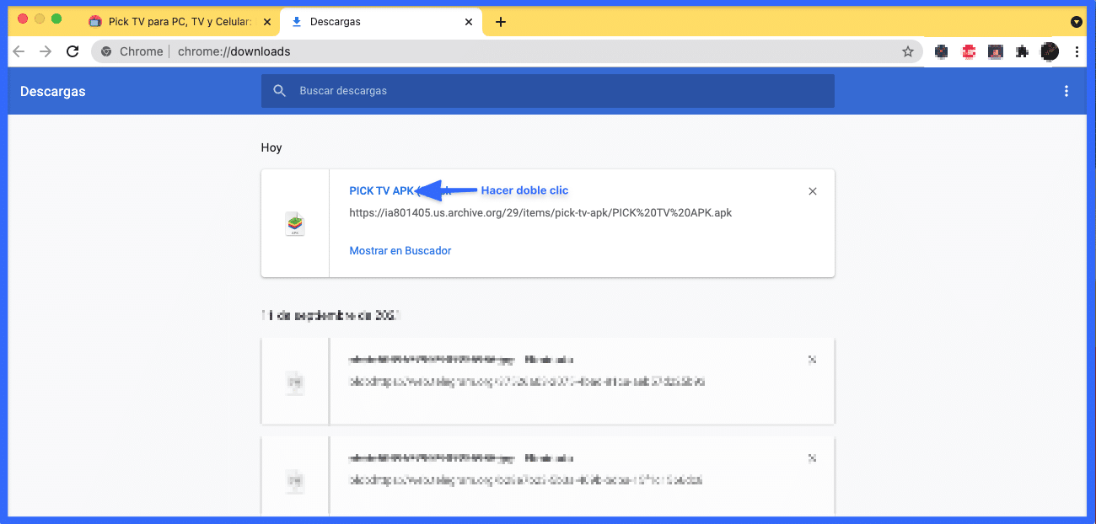Expand the tab search dropdown arrow
Image resolution: width=1096 pixels, height=524 pixels.
pyautogui.click(x=1077, y=22)
